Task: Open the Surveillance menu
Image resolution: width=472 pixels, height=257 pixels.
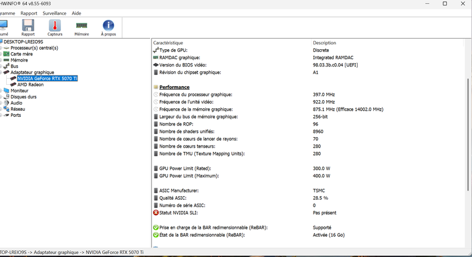Action: (55, 14)
